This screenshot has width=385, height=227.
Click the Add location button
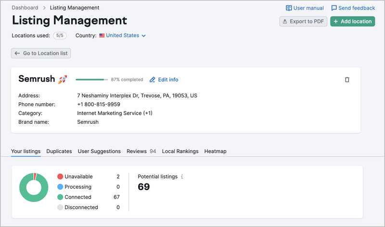click(353, 21)
